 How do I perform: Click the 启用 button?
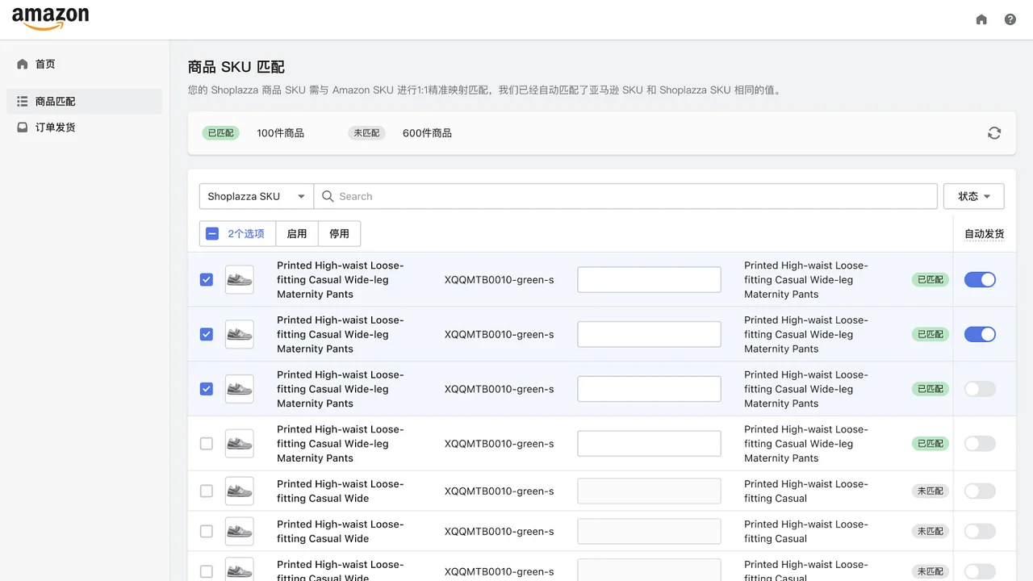point(297,233)
